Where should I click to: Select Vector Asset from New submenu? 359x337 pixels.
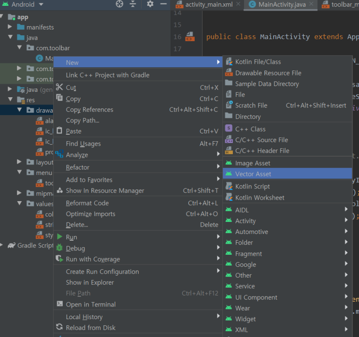[x=287, y=174]
